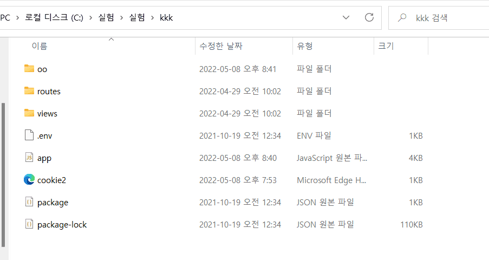
Task: Click the package JSON file icon
Action: pyautogui.click(x=29, y=202)
